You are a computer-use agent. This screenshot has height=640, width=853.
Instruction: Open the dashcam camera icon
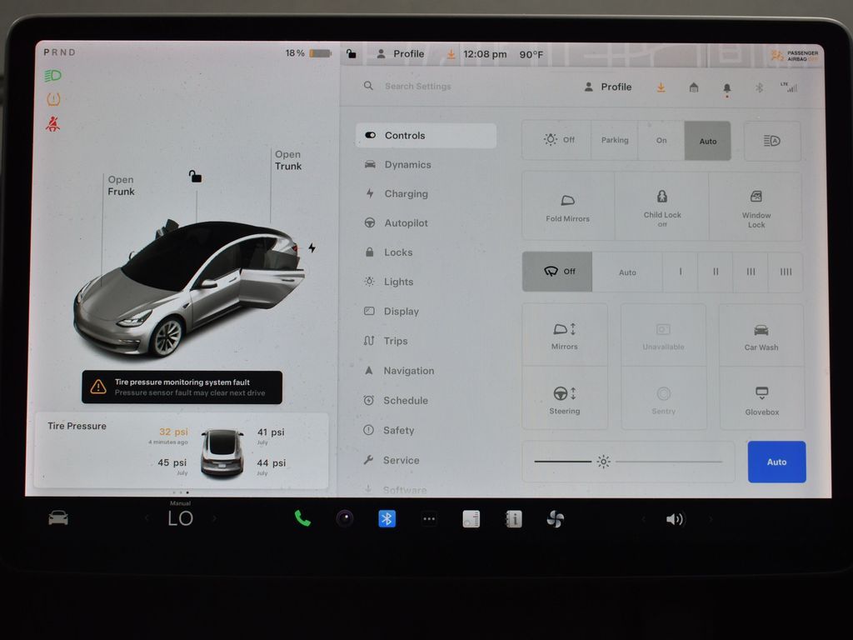[345, 519]
